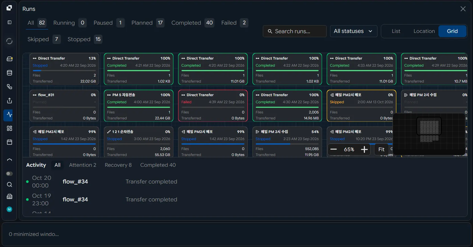This screenshot has width=473, height=247.
Task: Flip the sidebar toggle switch
Action: [9, 174]
